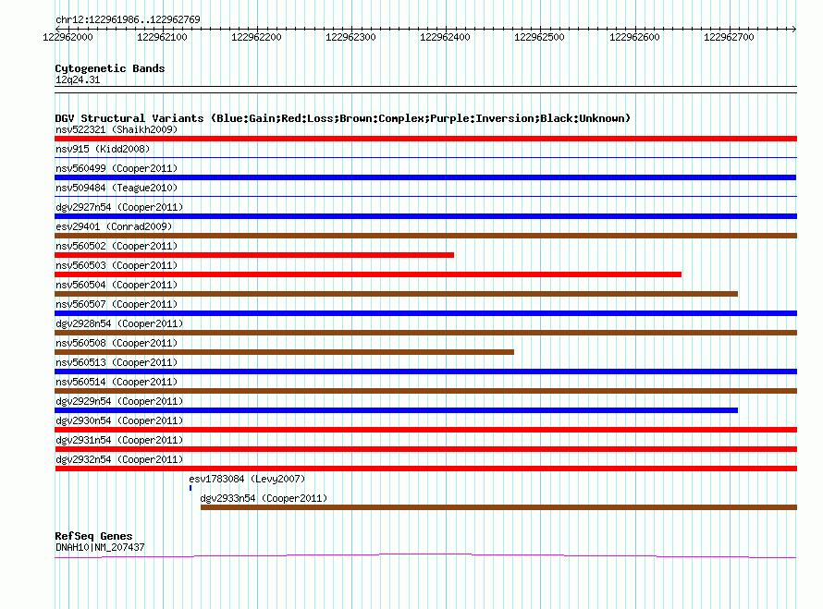Select the nsv560513 (Cooper2011) blue bar
This screenshot has height=609, width=823.
tap(425, 371)
